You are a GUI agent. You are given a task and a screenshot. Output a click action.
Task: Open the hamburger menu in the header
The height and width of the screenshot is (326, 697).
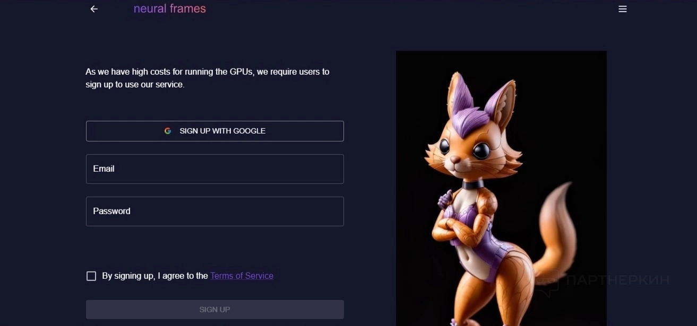pos(623,9)
